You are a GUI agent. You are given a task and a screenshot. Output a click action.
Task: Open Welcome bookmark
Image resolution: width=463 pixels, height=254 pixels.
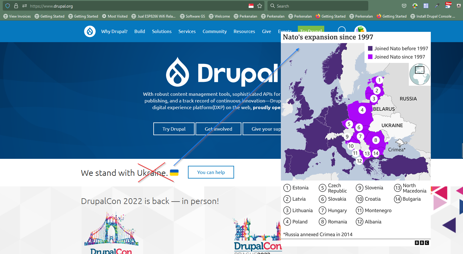(x=220, y=16)
